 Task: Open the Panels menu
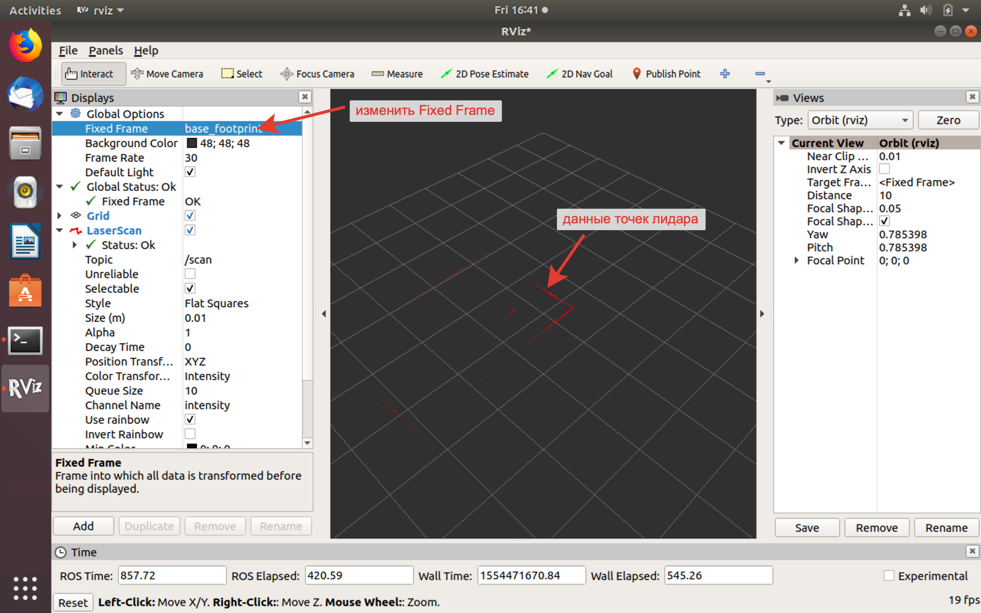(x=105, y=51)
